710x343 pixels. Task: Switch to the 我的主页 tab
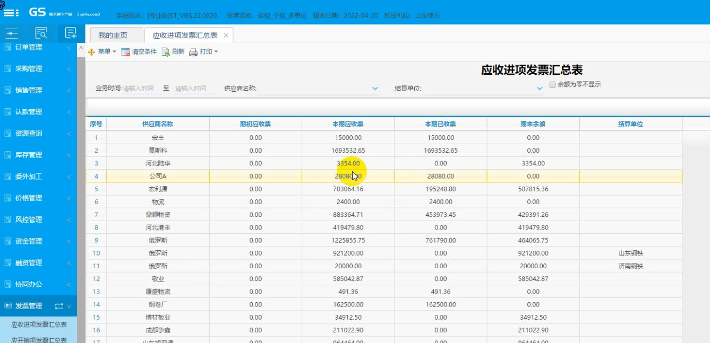116,35
